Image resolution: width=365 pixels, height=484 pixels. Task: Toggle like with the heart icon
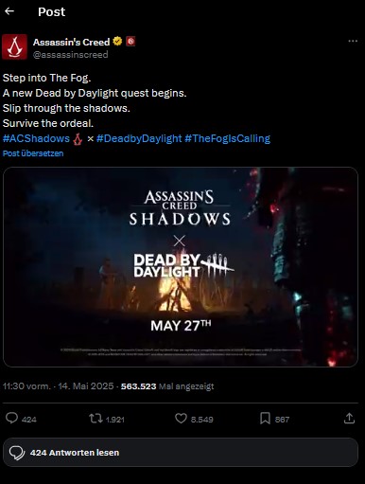click(x=181, y=419)
